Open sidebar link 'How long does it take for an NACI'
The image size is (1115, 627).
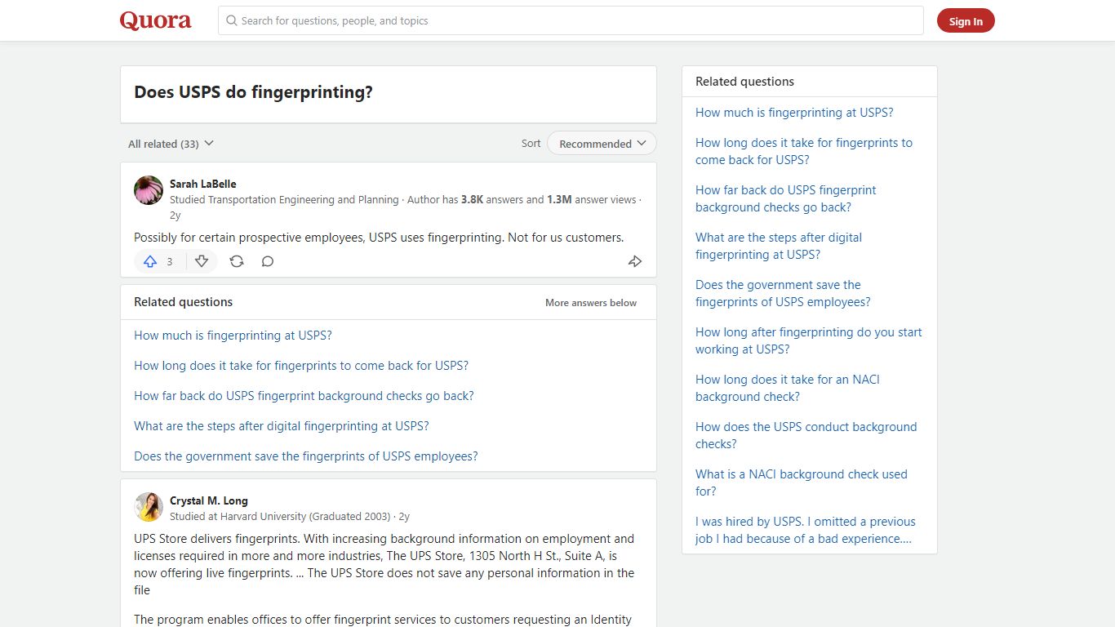click(x=788, y=388)
